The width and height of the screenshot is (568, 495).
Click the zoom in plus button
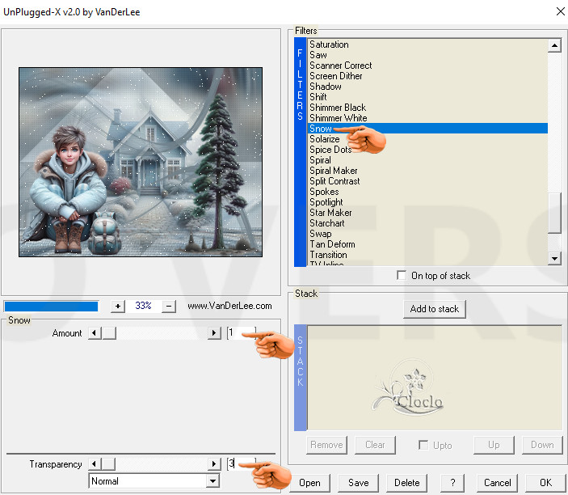[x=118, y=307]
